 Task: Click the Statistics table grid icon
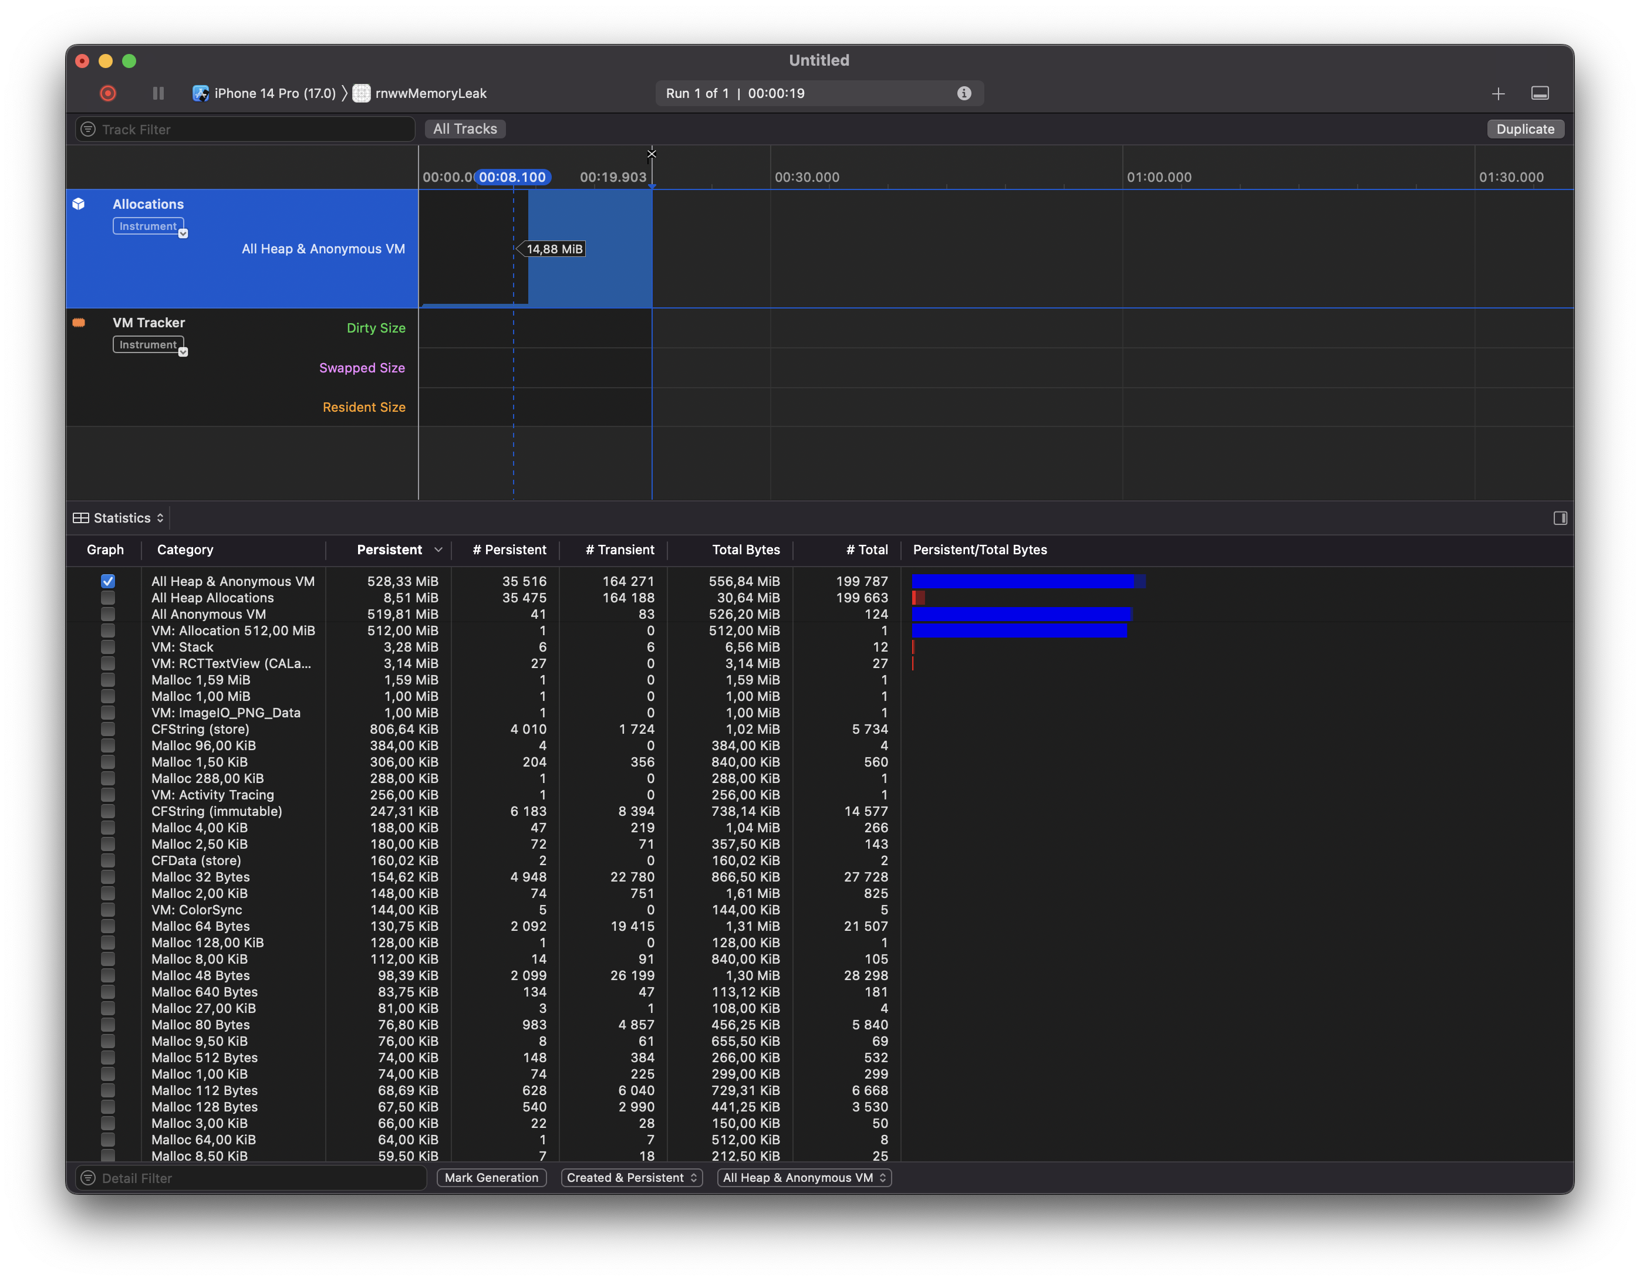[80, 518]
